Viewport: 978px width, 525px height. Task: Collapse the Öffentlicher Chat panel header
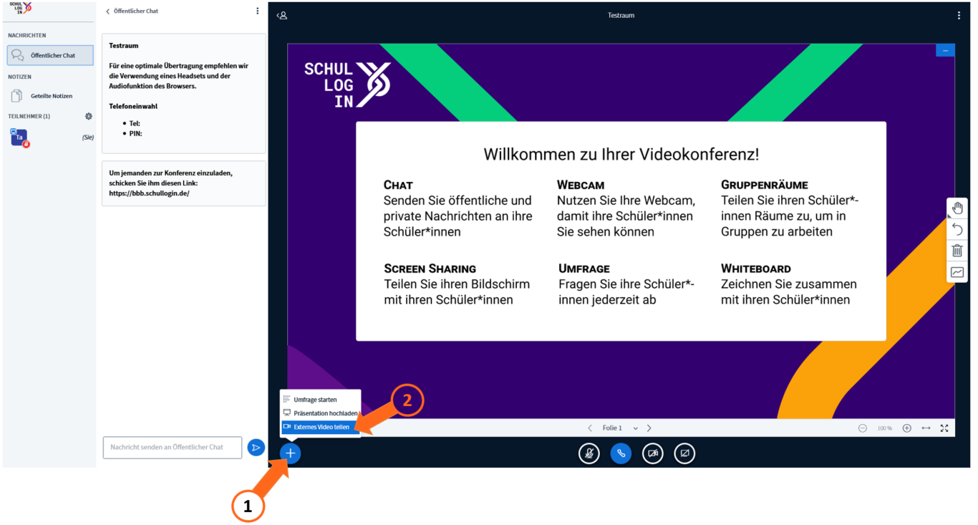(132, 11)
